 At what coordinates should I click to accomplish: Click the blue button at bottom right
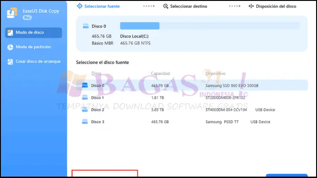[x=287, y=175]
